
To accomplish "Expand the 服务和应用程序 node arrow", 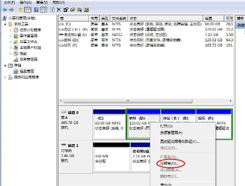I will click(x=5, y=77).
